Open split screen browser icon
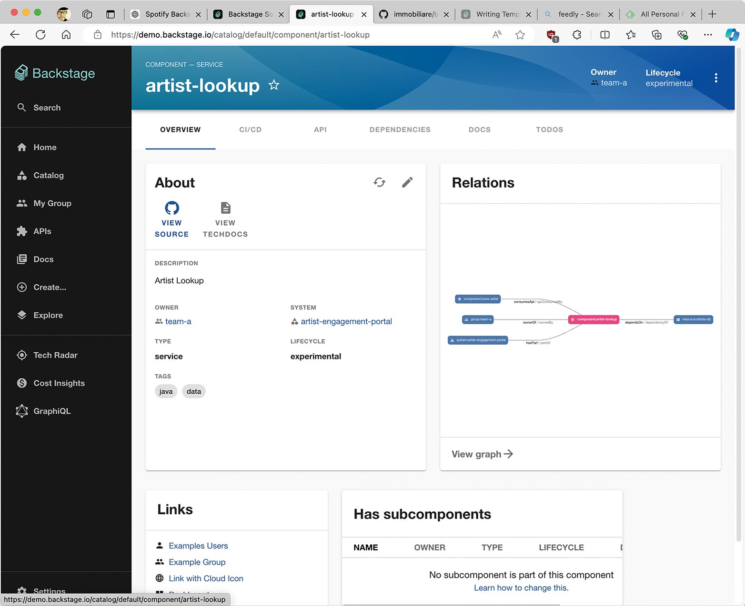Viewport: 745px width, 606px height. click(605, 34)
